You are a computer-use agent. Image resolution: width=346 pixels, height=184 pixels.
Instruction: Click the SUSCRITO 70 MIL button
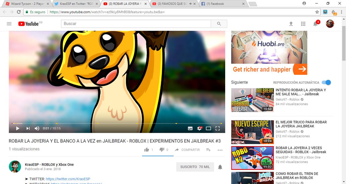tap(195, 167)
